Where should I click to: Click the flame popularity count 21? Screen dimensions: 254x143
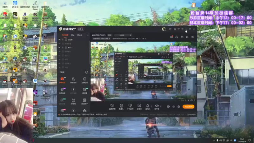click(138, 38)
